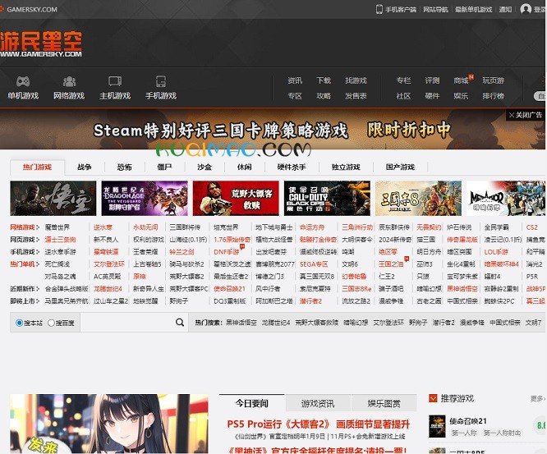Open the PS5 Pro运行《大镖客2》 headline
The height and width of the screenshot is (454, 547).
[x=318, y=424]
